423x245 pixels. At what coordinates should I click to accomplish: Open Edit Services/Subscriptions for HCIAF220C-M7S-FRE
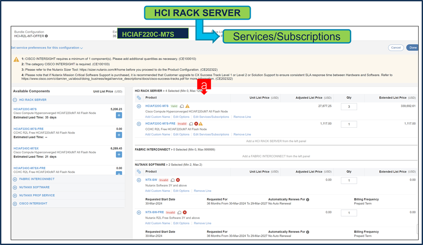pyautogui.click(x=211, y=134)
